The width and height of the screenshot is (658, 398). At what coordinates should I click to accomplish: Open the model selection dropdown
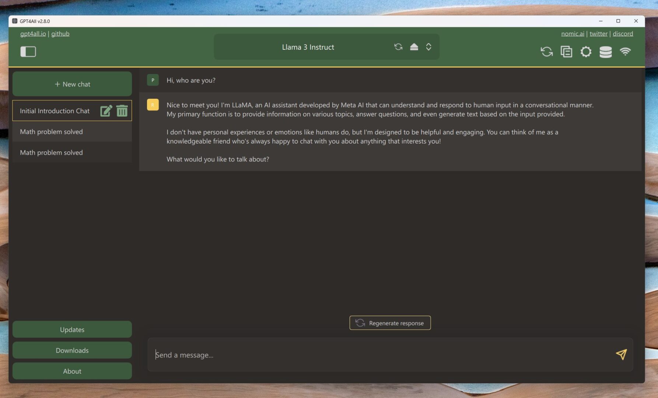(x=428, y=47)
